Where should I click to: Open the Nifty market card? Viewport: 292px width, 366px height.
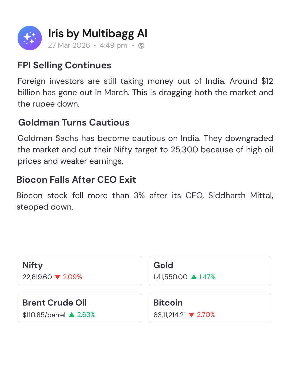click(80, 271)
